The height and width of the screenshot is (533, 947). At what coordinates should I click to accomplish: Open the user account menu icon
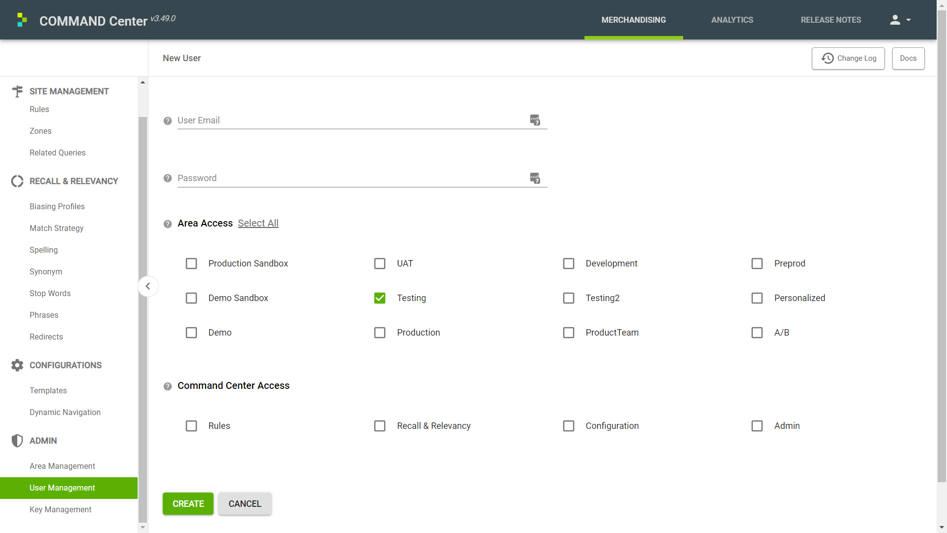(x=895, y=20)
